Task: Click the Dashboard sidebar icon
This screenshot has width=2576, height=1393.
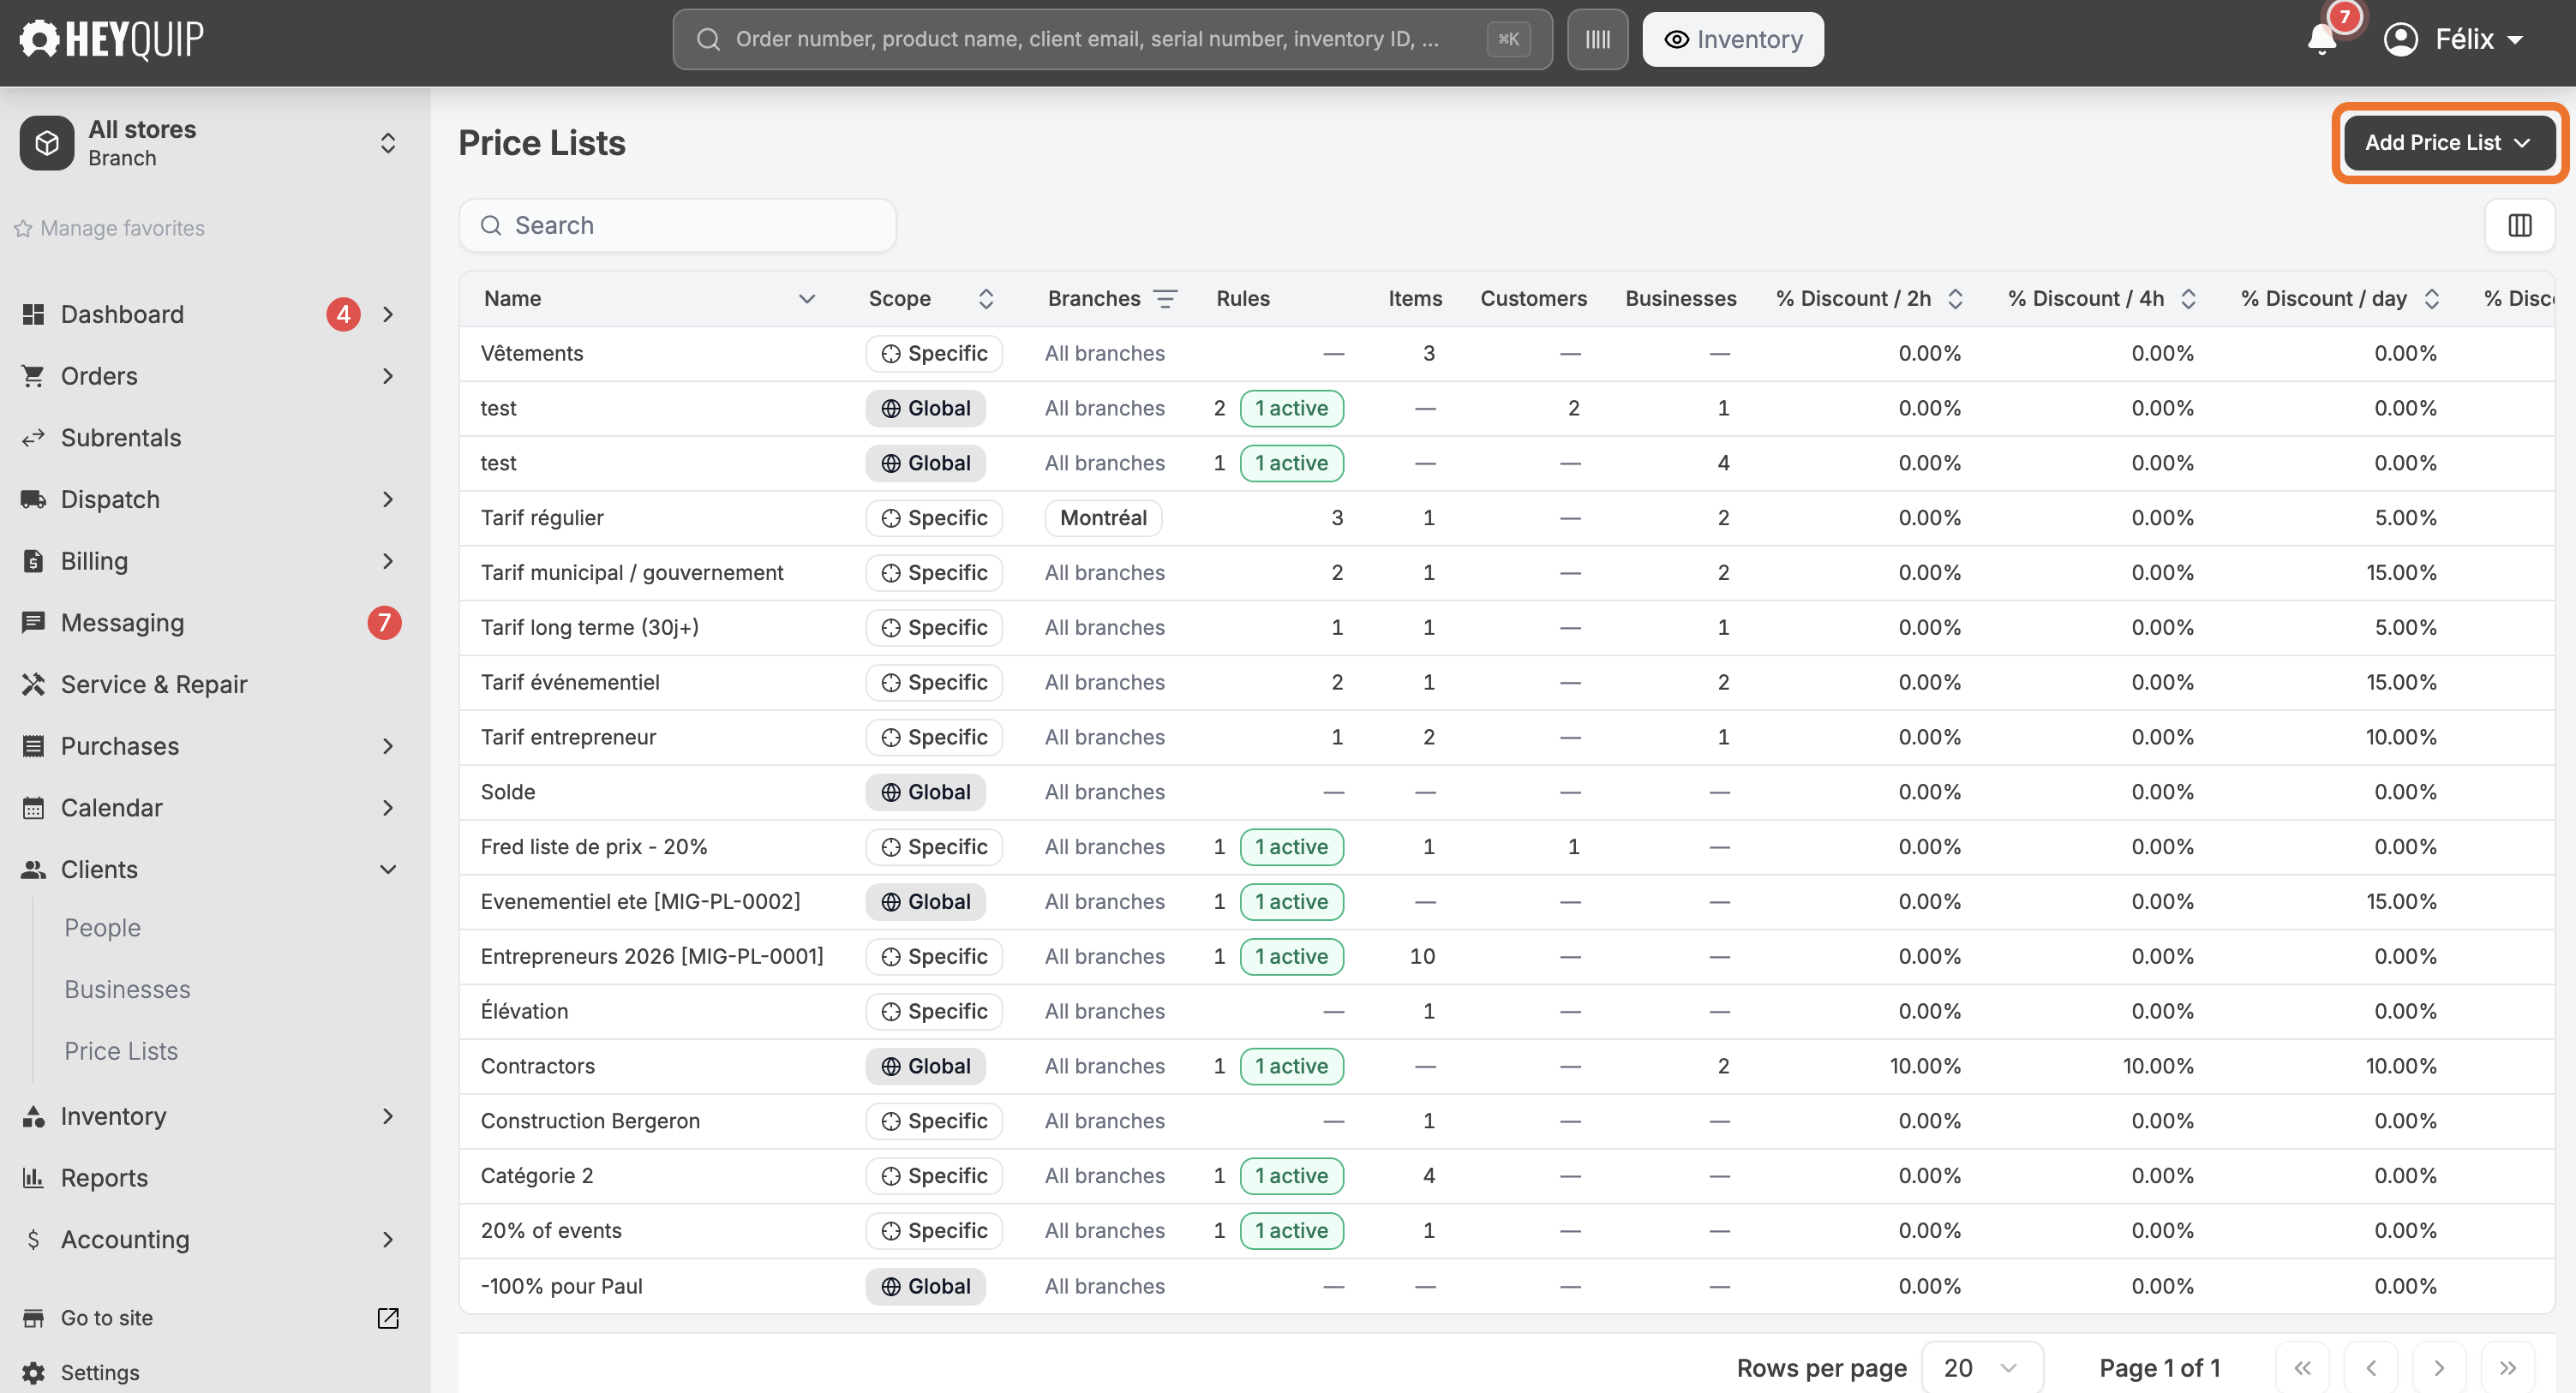Action: coord(33,314)
